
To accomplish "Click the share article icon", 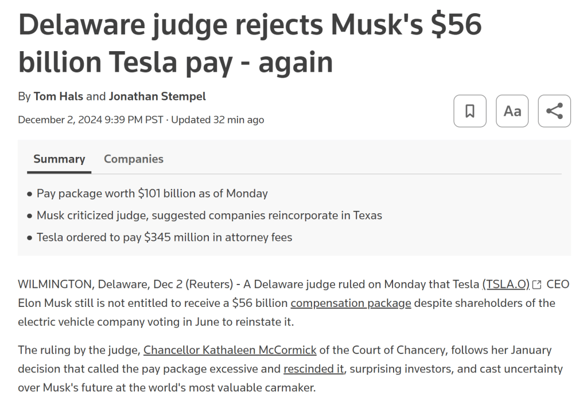I will pos(554,111).
